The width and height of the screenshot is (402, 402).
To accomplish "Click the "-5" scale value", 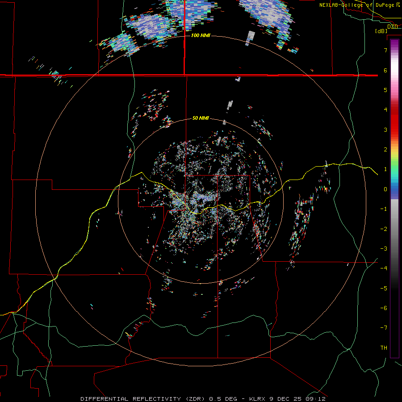I will (384, 289).
